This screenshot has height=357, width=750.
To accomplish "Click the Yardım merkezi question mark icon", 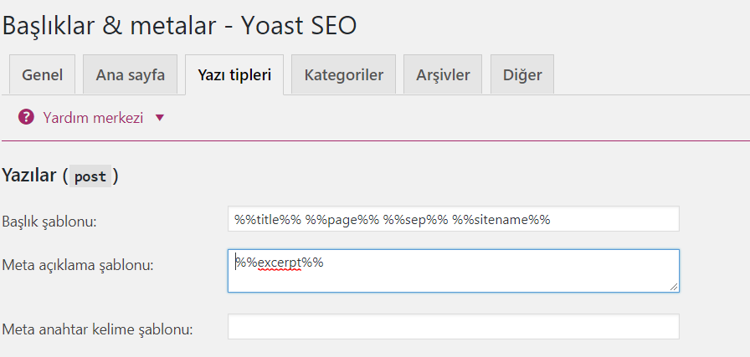I will (26, 118).
